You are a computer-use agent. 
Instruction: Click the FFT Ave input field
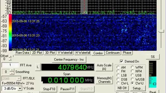10,65
